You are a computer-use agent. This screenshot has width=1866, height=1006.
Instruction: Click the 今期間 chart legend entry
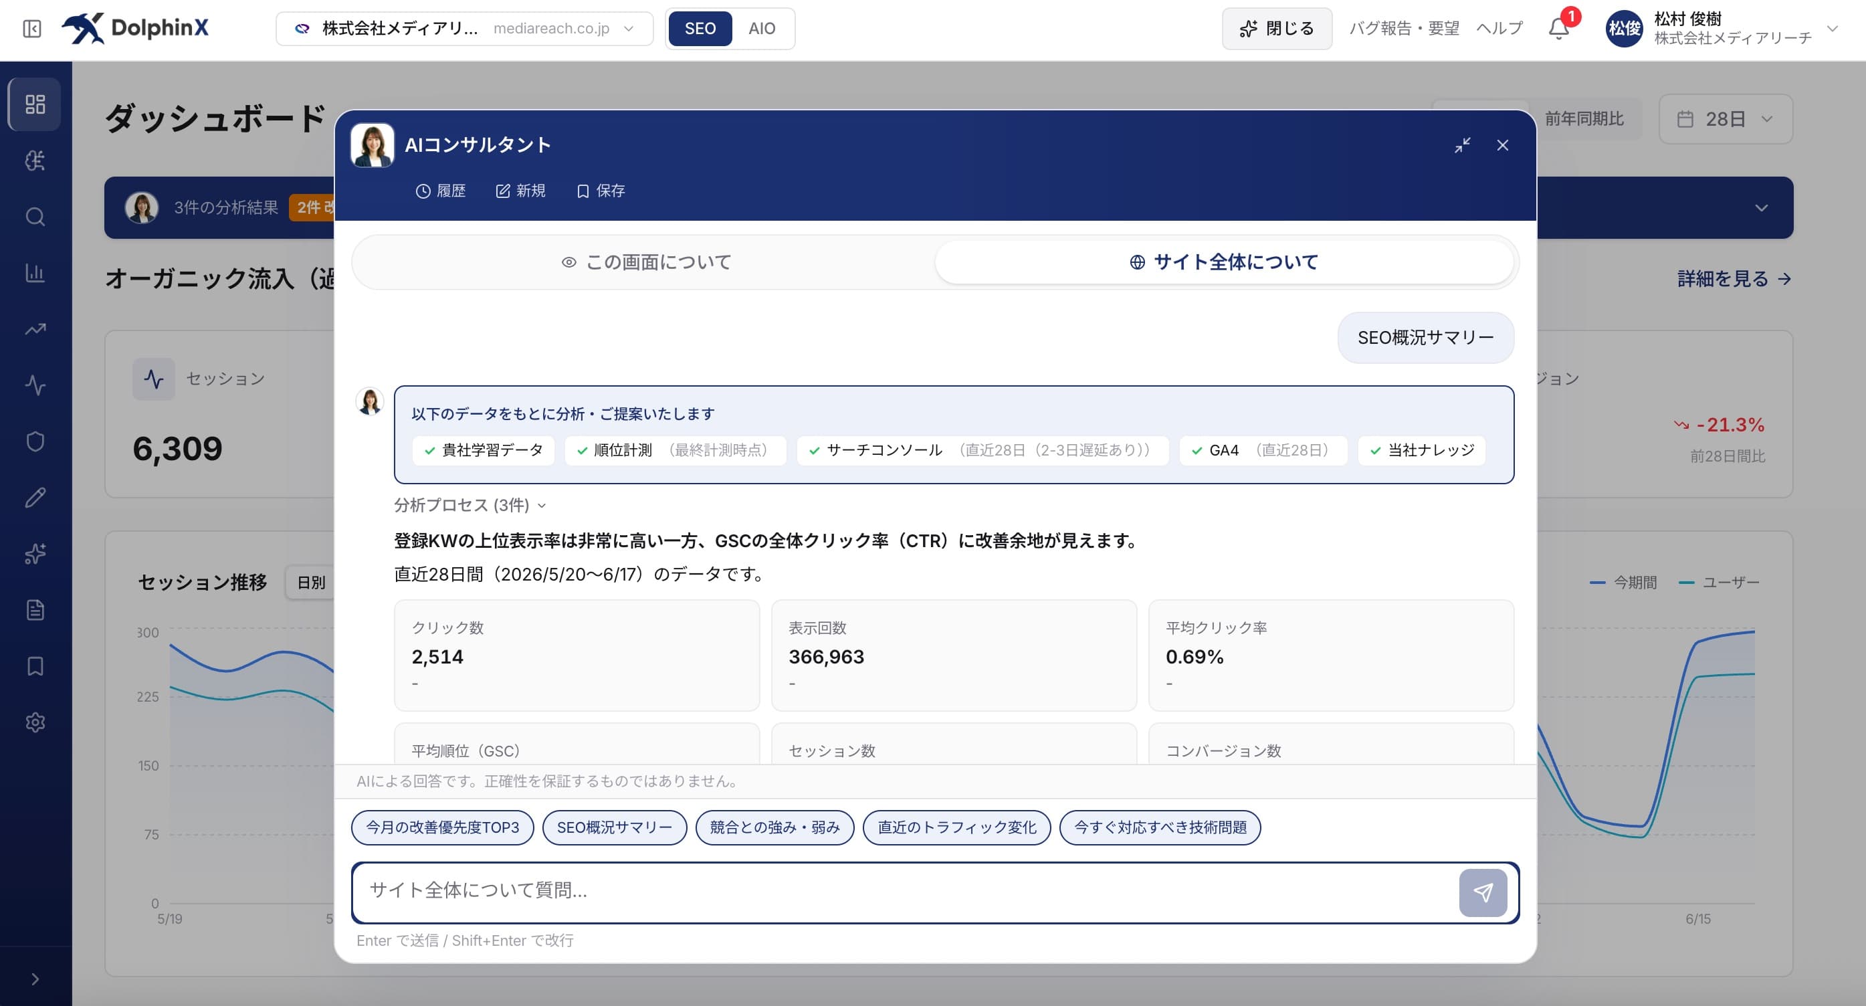[x=1623, y=583]
